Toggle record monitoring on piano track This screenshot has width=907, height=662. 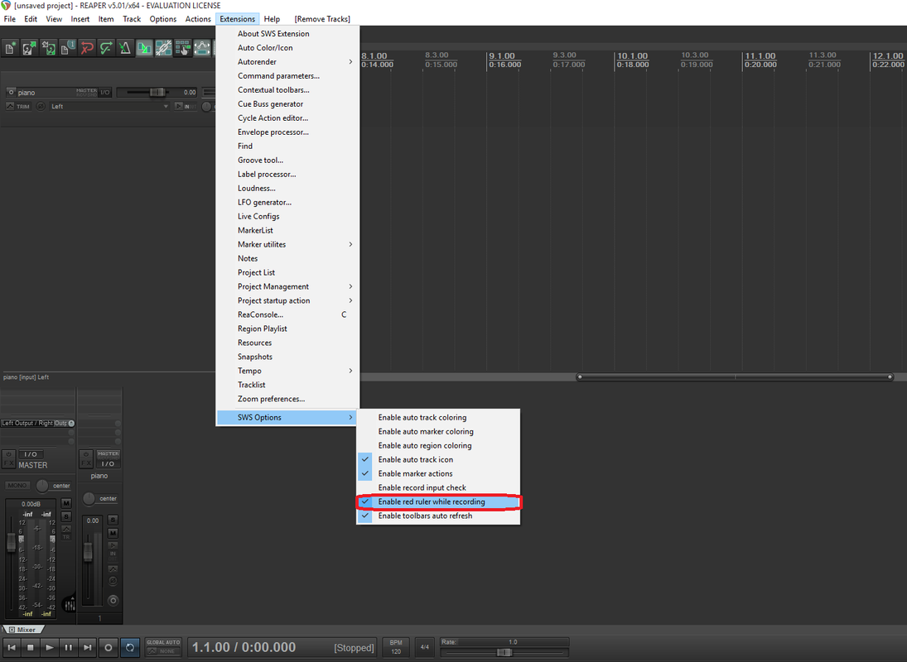[179, 106]
